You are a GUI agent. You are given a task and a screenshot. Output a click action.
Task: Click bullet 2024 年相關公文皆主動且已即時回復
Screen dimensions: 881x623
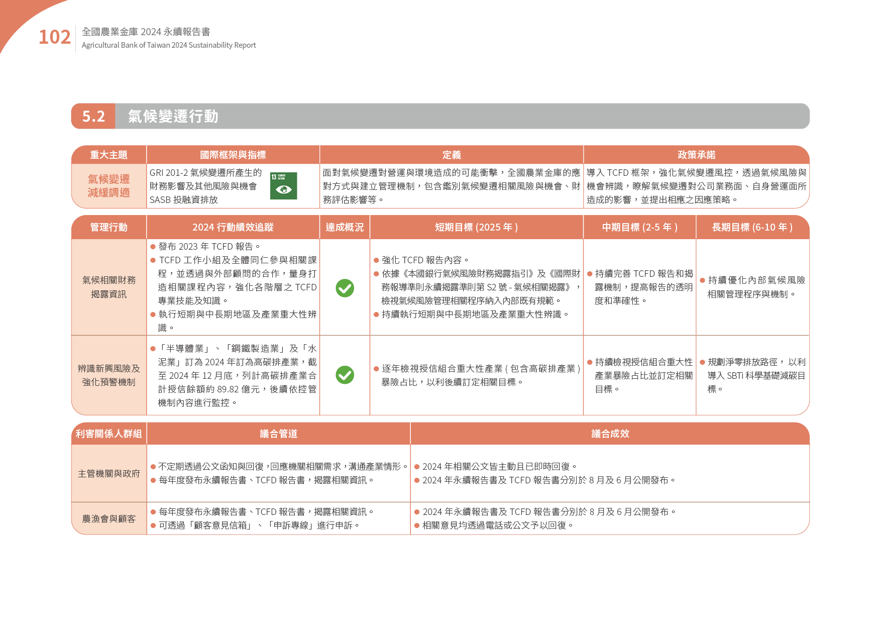496,466
